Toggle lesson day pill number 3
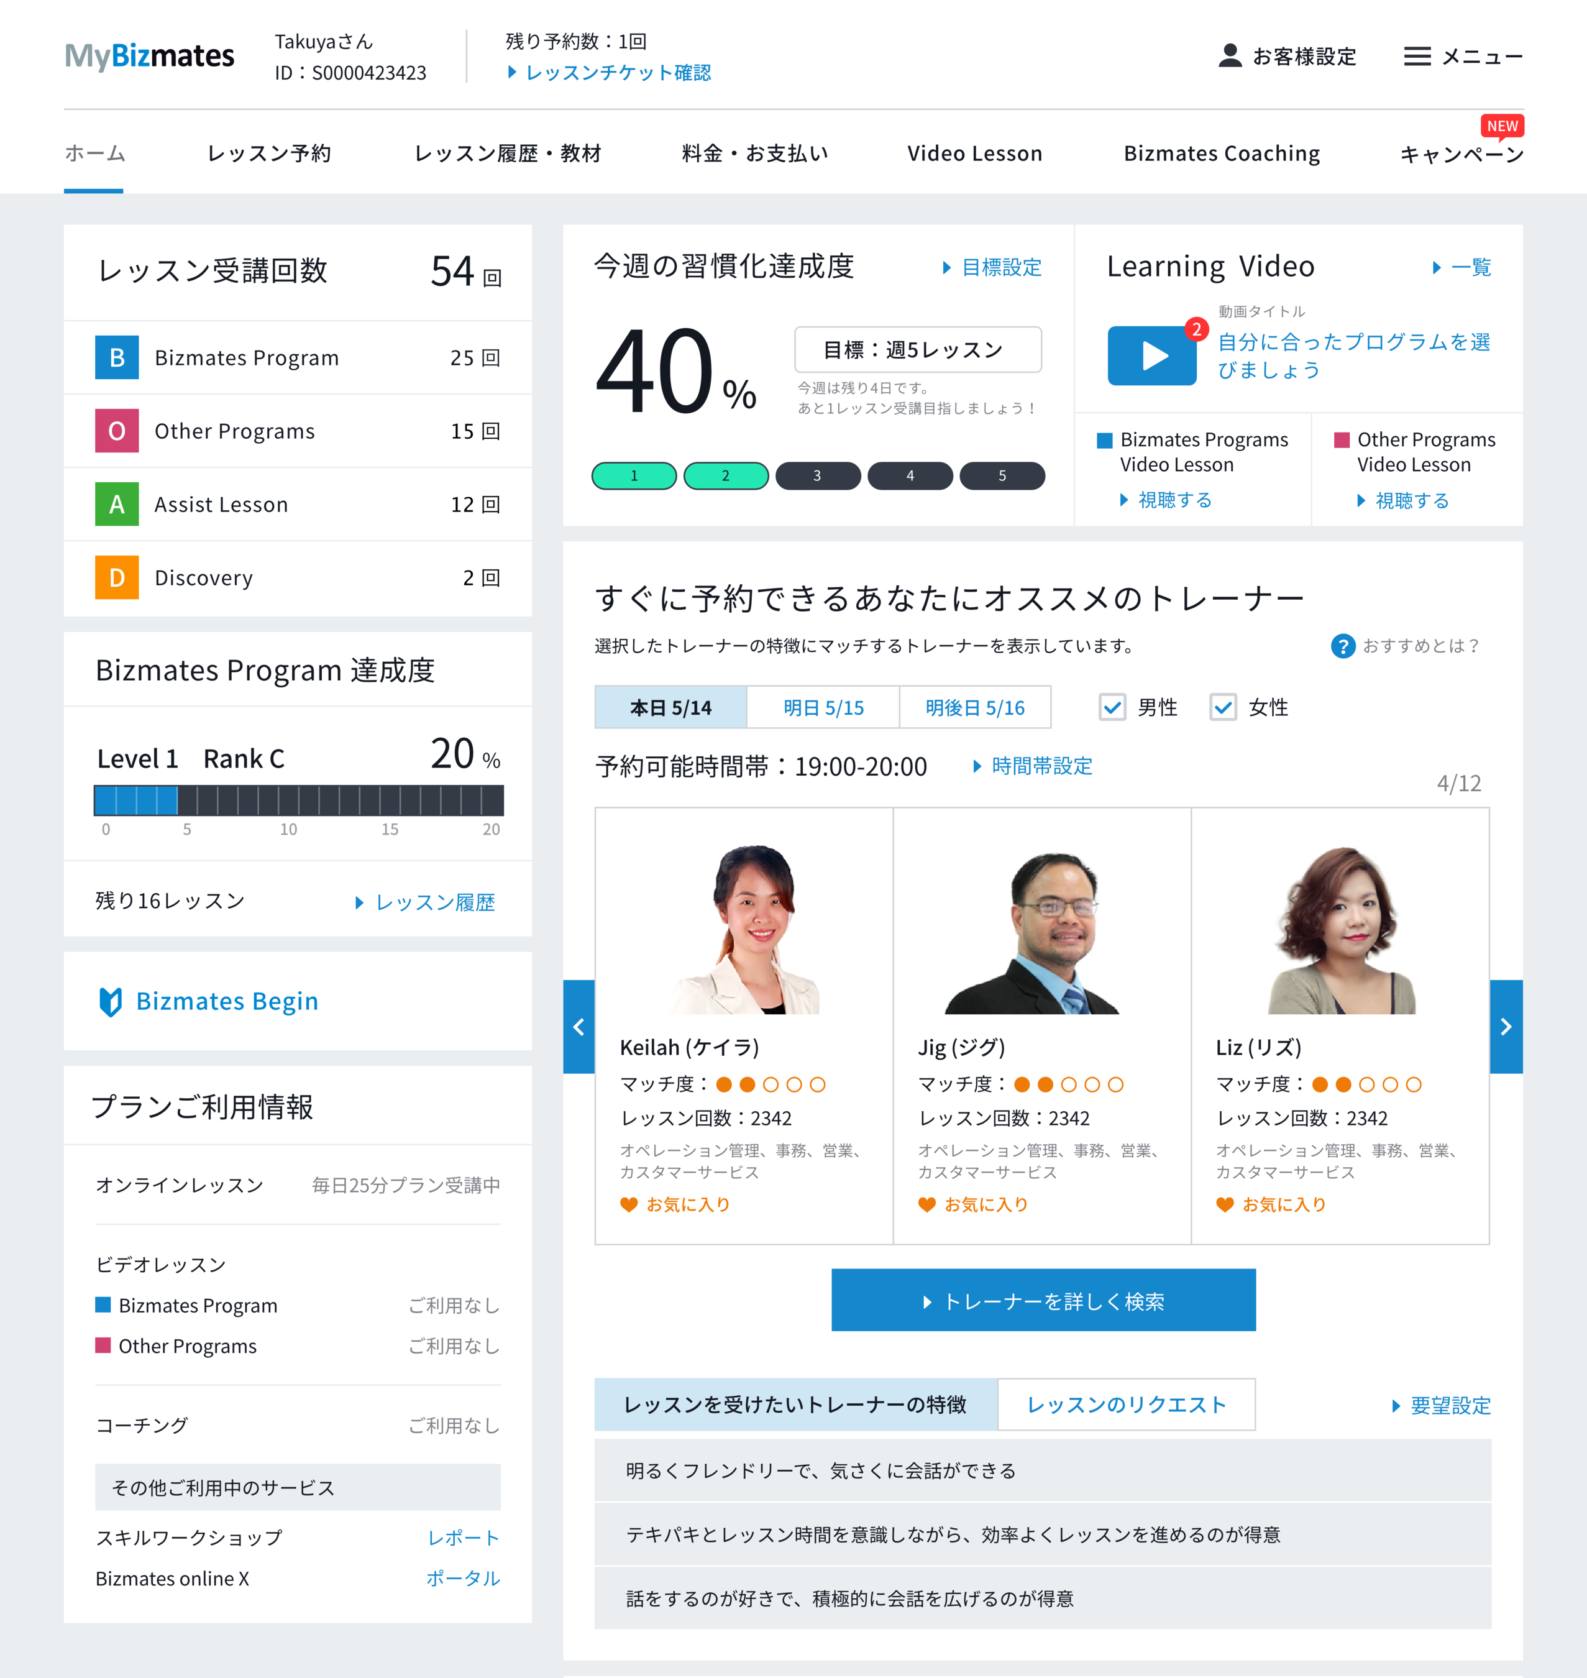This screenshot has height=1678, width=1587. 818,475
